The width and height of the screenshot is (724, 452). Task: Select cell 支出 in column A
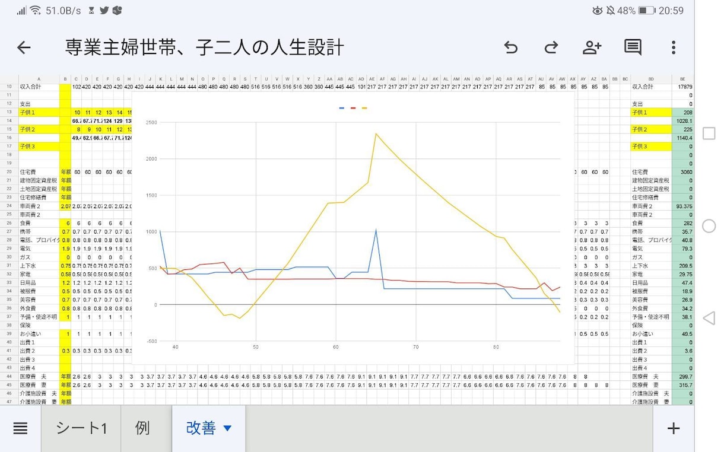point(39,104)
